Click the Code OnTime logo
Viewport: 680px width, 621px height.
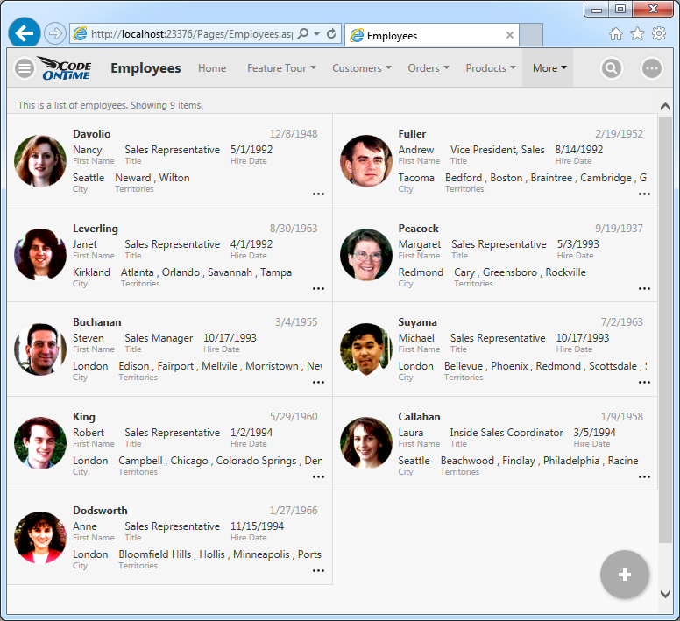point(65,68)
